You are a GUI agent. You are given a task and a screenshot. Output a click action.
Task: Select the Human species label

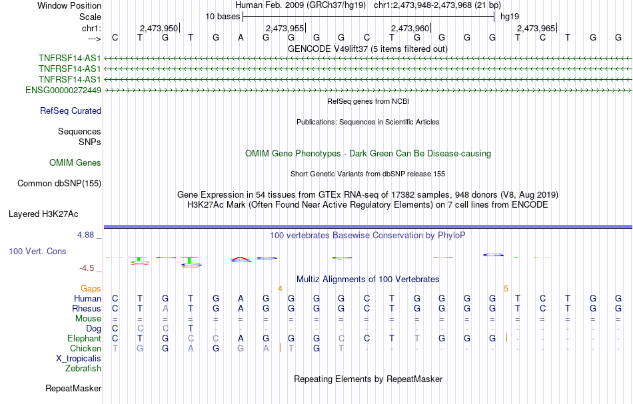87,298
